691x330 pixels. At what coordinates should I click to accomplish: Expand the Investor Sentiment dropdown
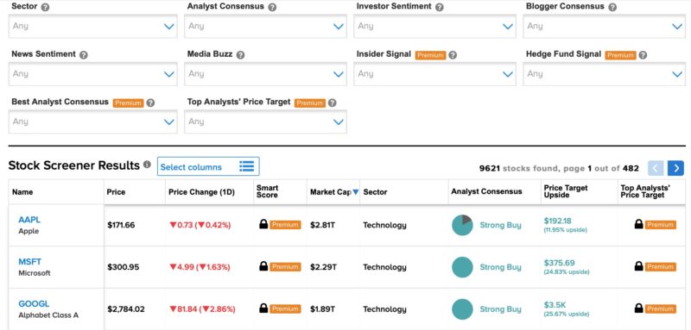click(434, 27)
